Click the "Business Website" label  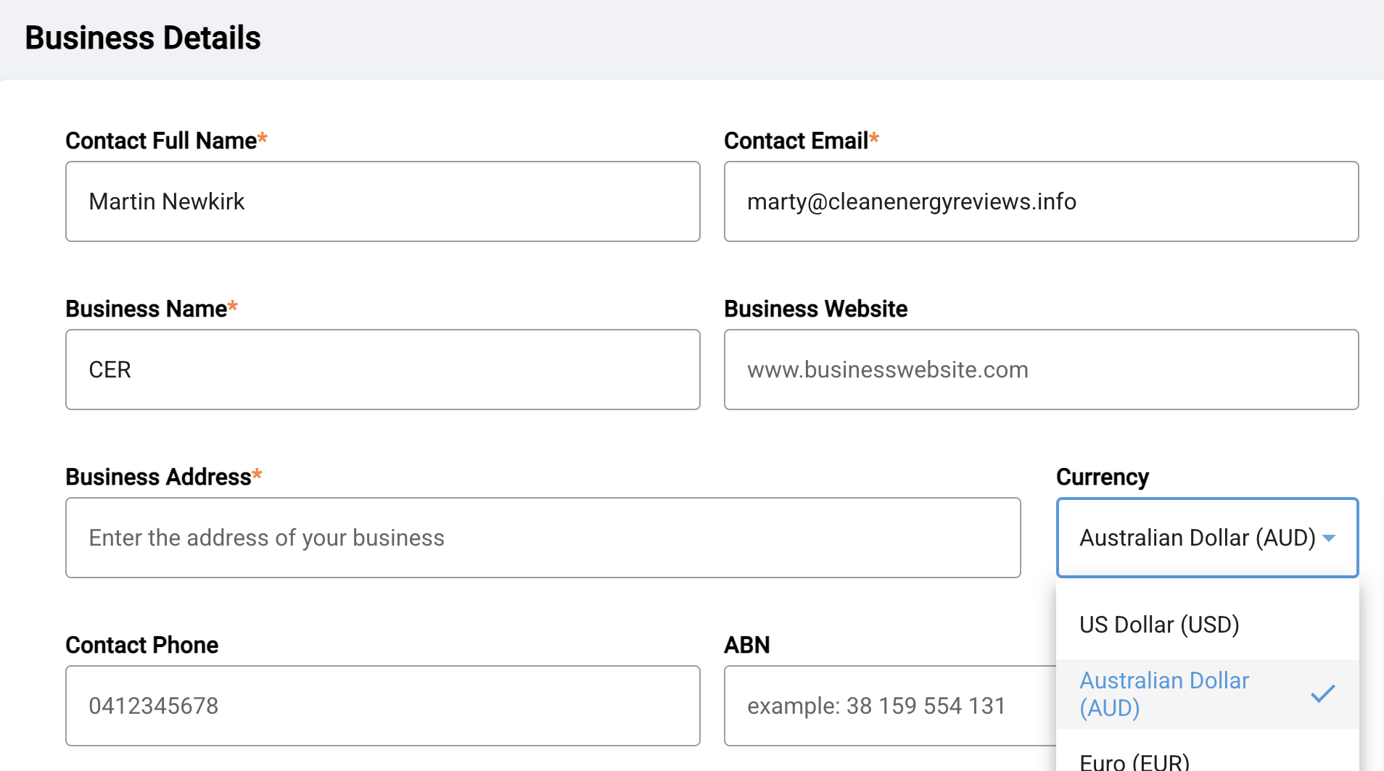point(815,309)
